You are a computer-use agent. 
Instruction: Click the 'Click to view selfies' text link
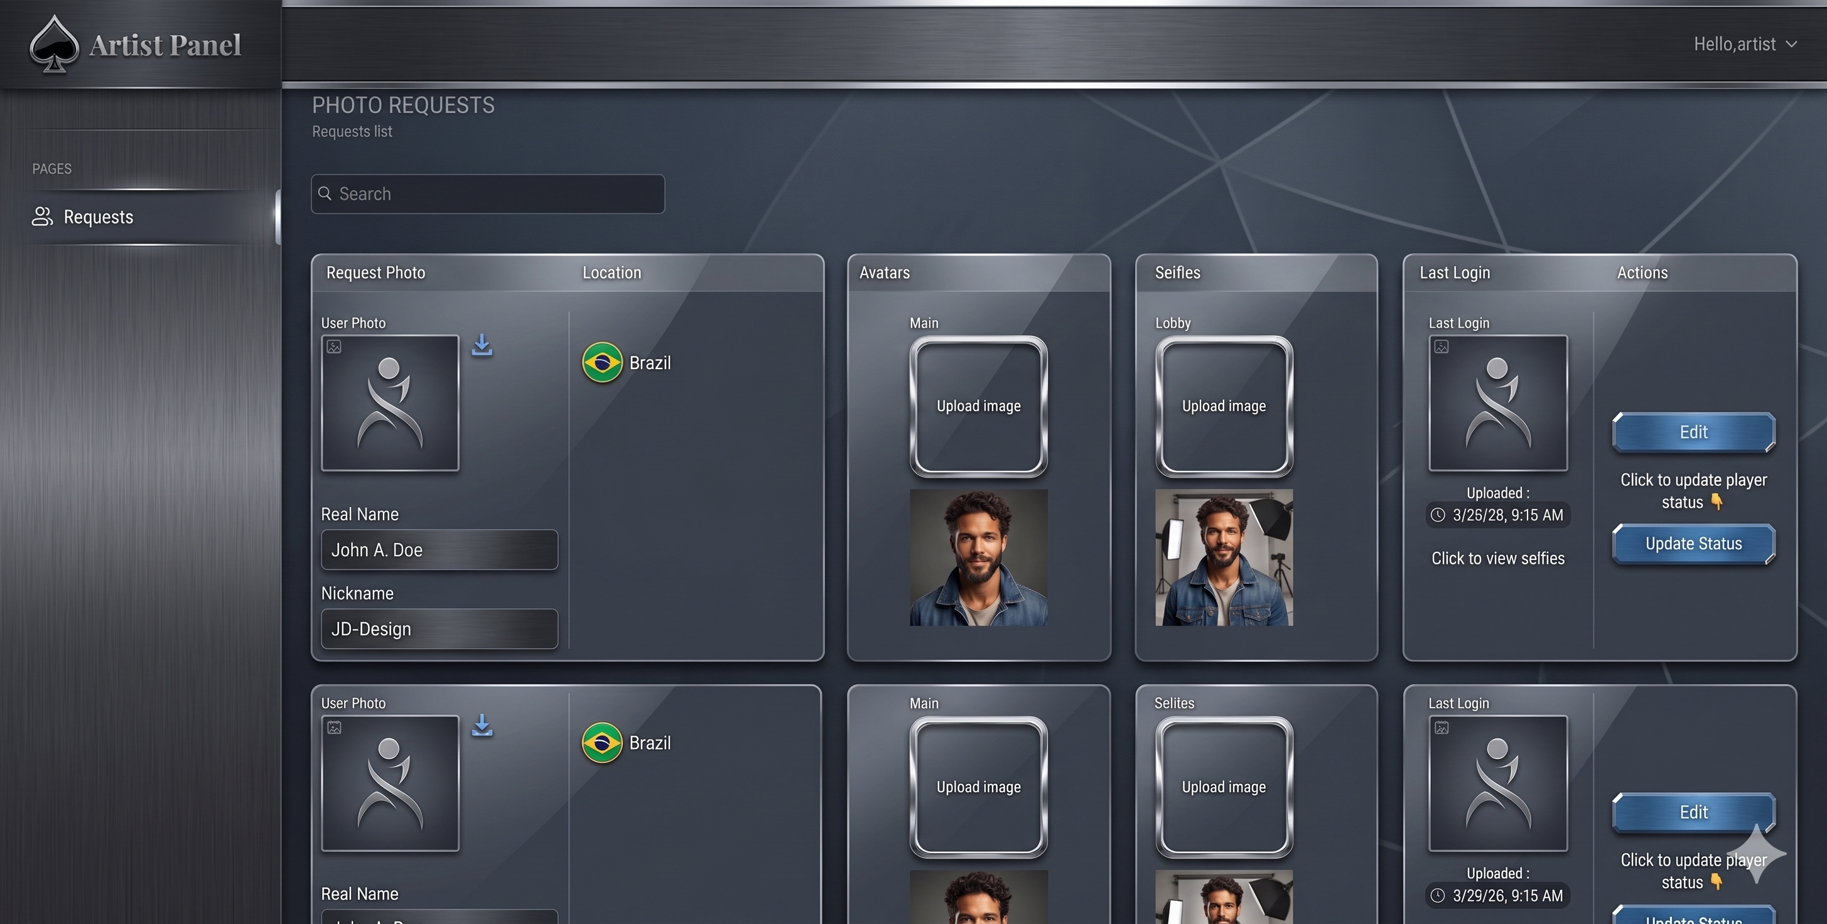(x=1498, y=558)
